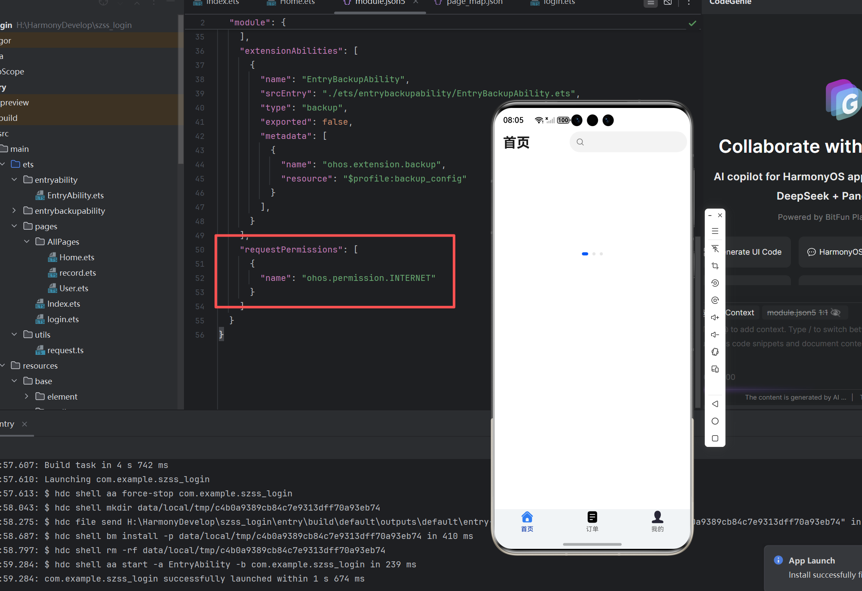Open the emulator hamburger menu

(x=715, y=231)
